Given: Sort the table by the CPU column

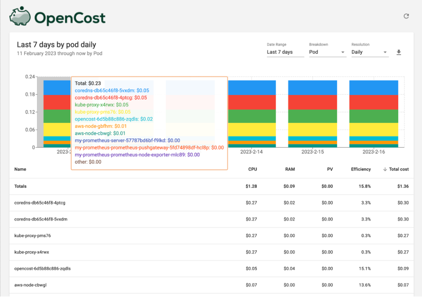Looking at the screenshot, I should [252, 169].
